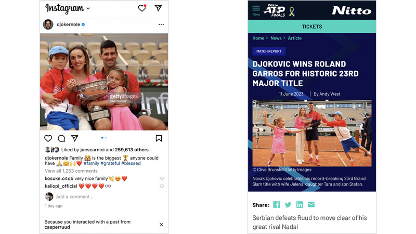Viewport: 416px width, 234px height.
Task: Open the ATP Finals hamburger menu
Action: pyautogui.click(x=256, y=10)
